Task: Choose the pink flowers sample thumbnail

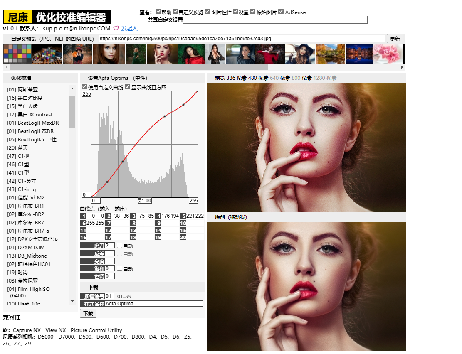Action: point(388,54)
